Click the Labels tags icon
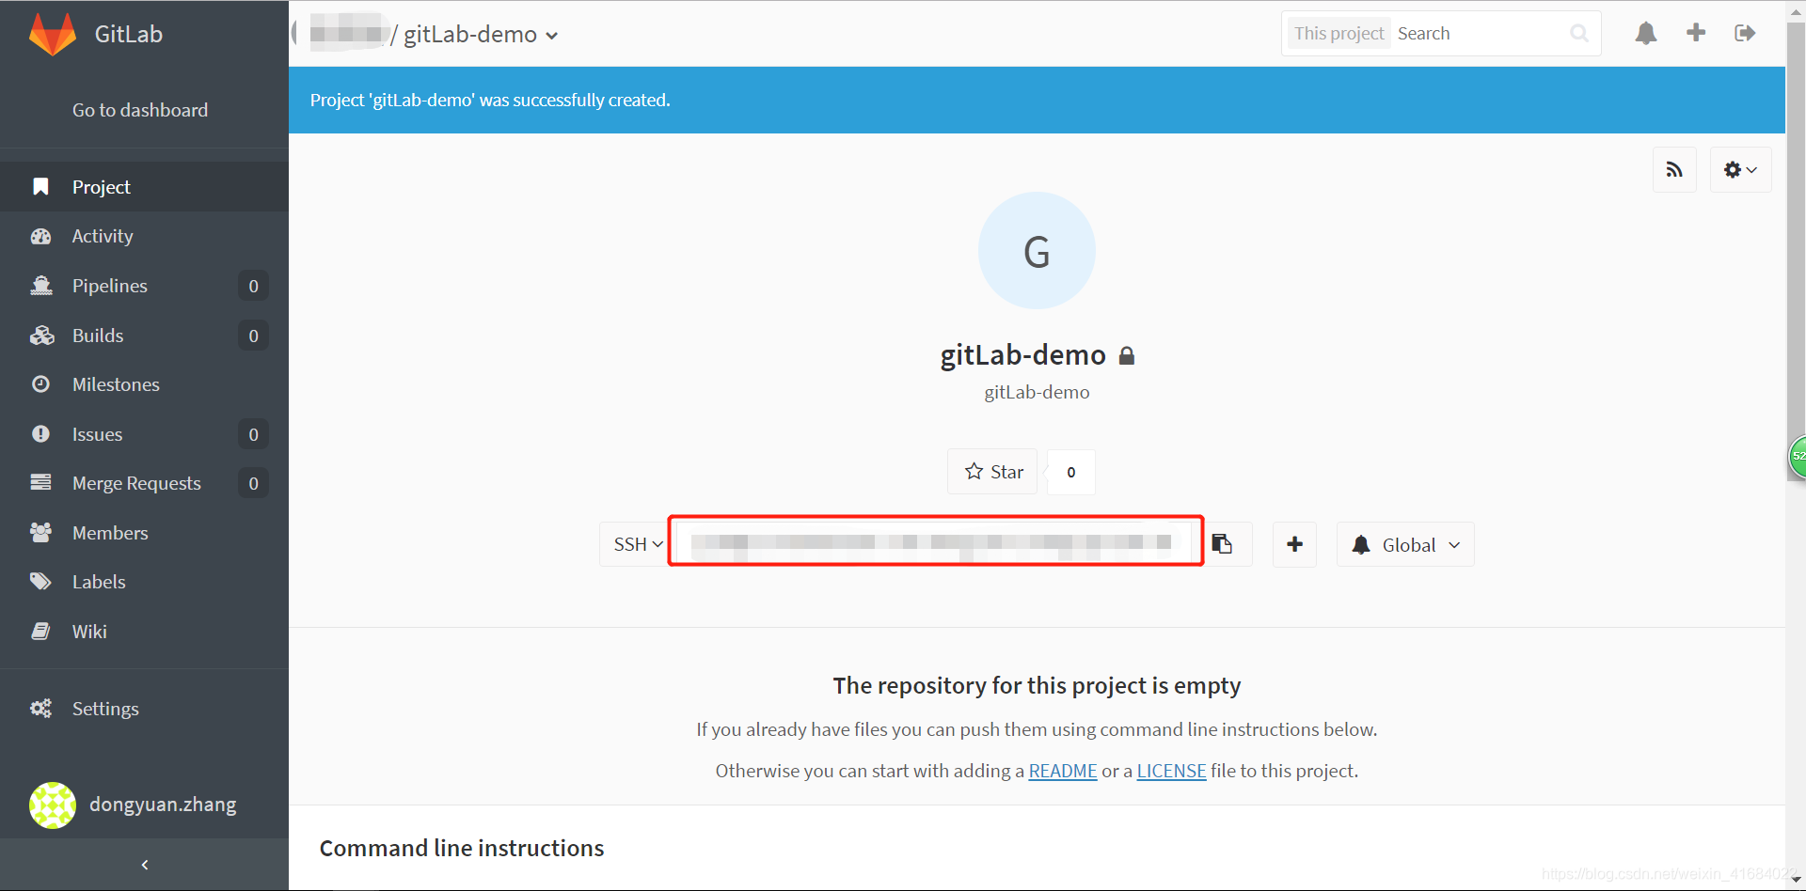The image size is (1806, 891). point(40,582)
